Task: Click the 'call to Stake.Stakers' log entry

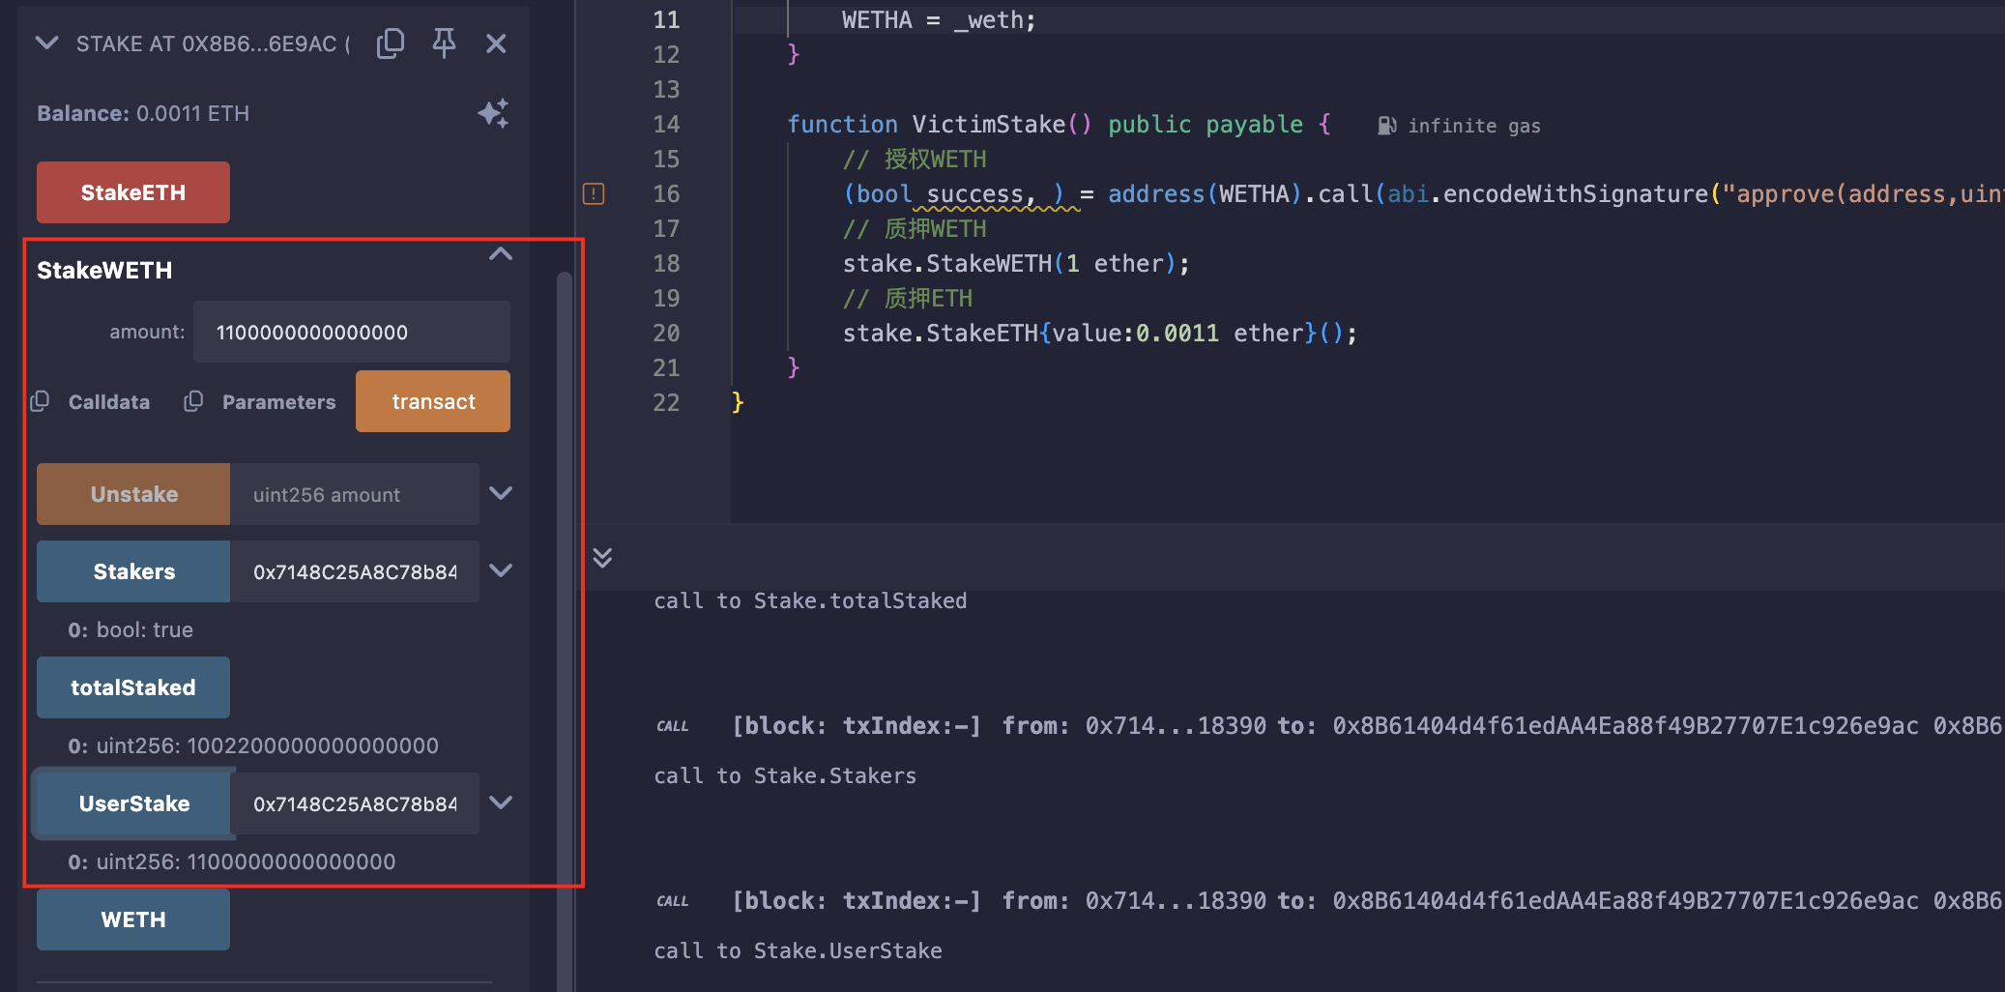Action: pos(785,775)
